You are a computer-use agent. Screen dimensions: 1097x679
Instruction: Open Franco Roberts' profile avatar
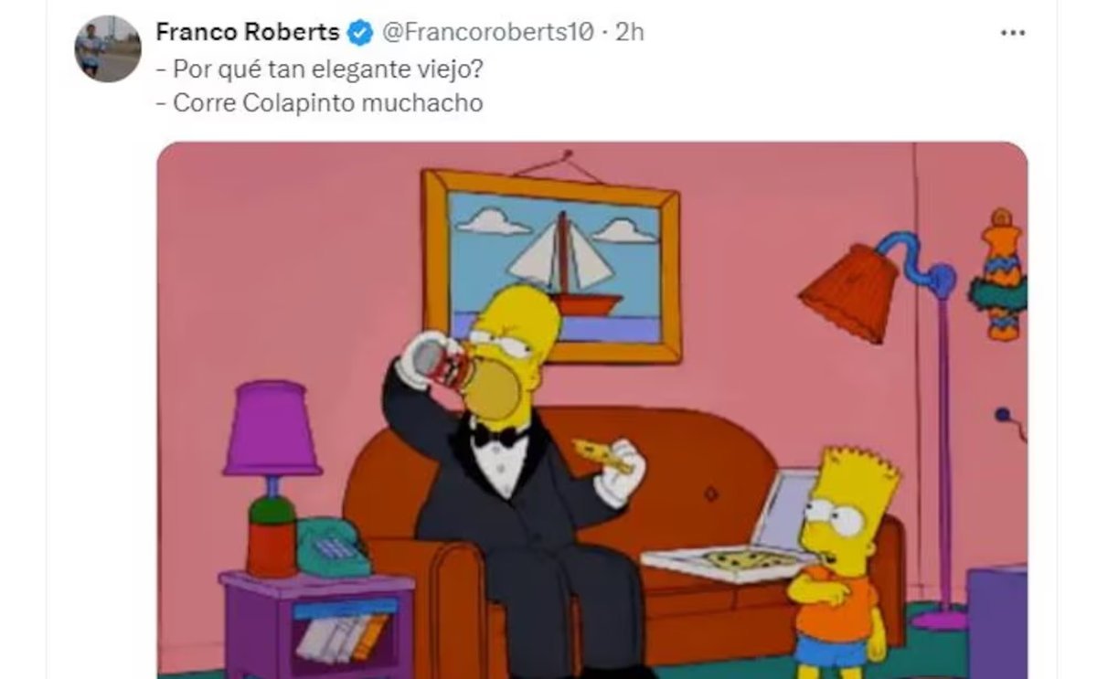click(107, 48)
